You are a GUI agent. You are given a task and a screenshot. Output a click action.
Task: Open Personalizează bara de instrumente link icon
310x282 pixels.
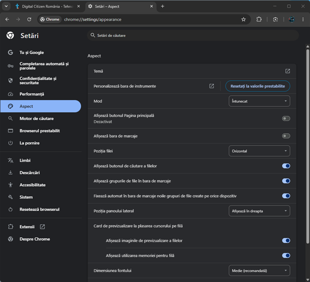211,86
